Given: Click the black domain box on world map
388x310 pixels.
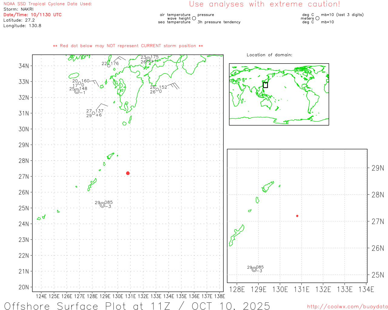Looking at the screenshot, I should coord(265,85).
